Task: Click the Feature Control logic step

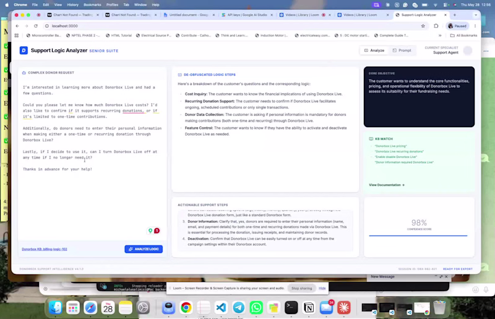Action: (x=266, y=131)
